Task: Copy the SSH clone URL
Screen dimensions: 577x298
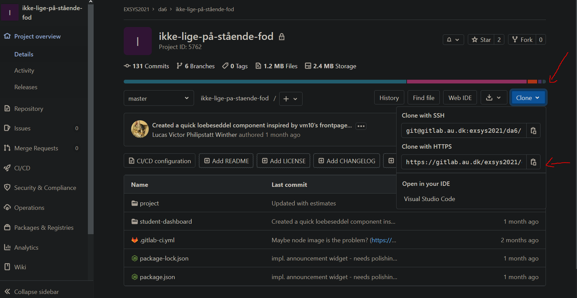Action: (533, 131)
